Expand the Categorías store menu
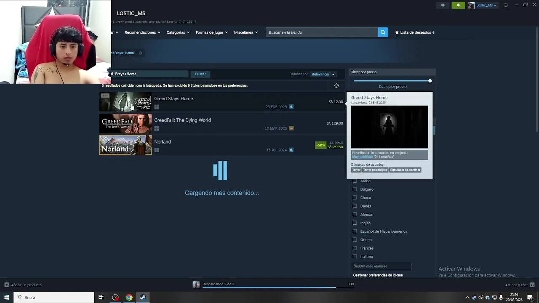The height and width of the screenshot is (303, 539). point(178,32)
